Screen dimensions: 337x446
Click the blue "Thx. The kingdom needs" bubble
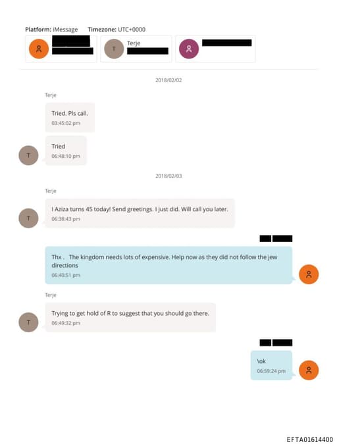[168, 265]
